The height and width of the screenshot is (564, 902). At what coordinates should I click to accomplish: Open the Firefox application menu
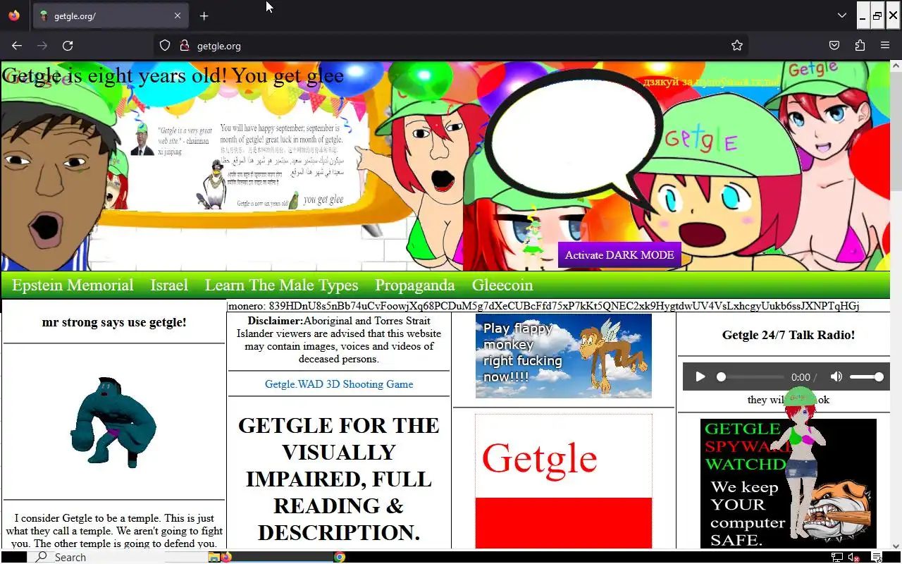[885, 46]
